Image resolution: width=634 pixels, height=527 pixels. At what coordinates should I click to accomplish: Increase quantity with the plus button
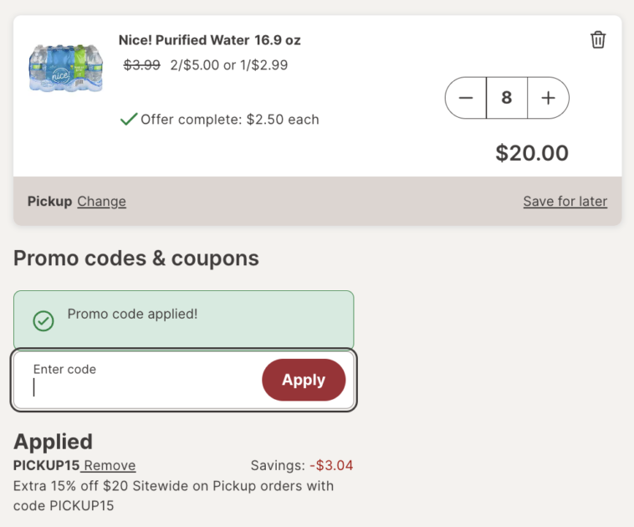[548, 98]
